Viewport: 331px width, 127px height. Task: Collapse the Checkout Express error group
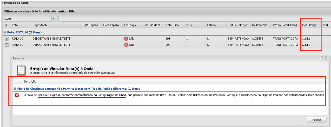pos(15,89)
